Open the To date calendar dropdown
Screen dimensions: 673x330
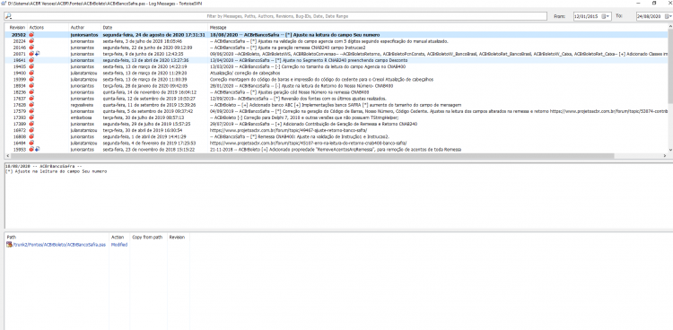669,16
